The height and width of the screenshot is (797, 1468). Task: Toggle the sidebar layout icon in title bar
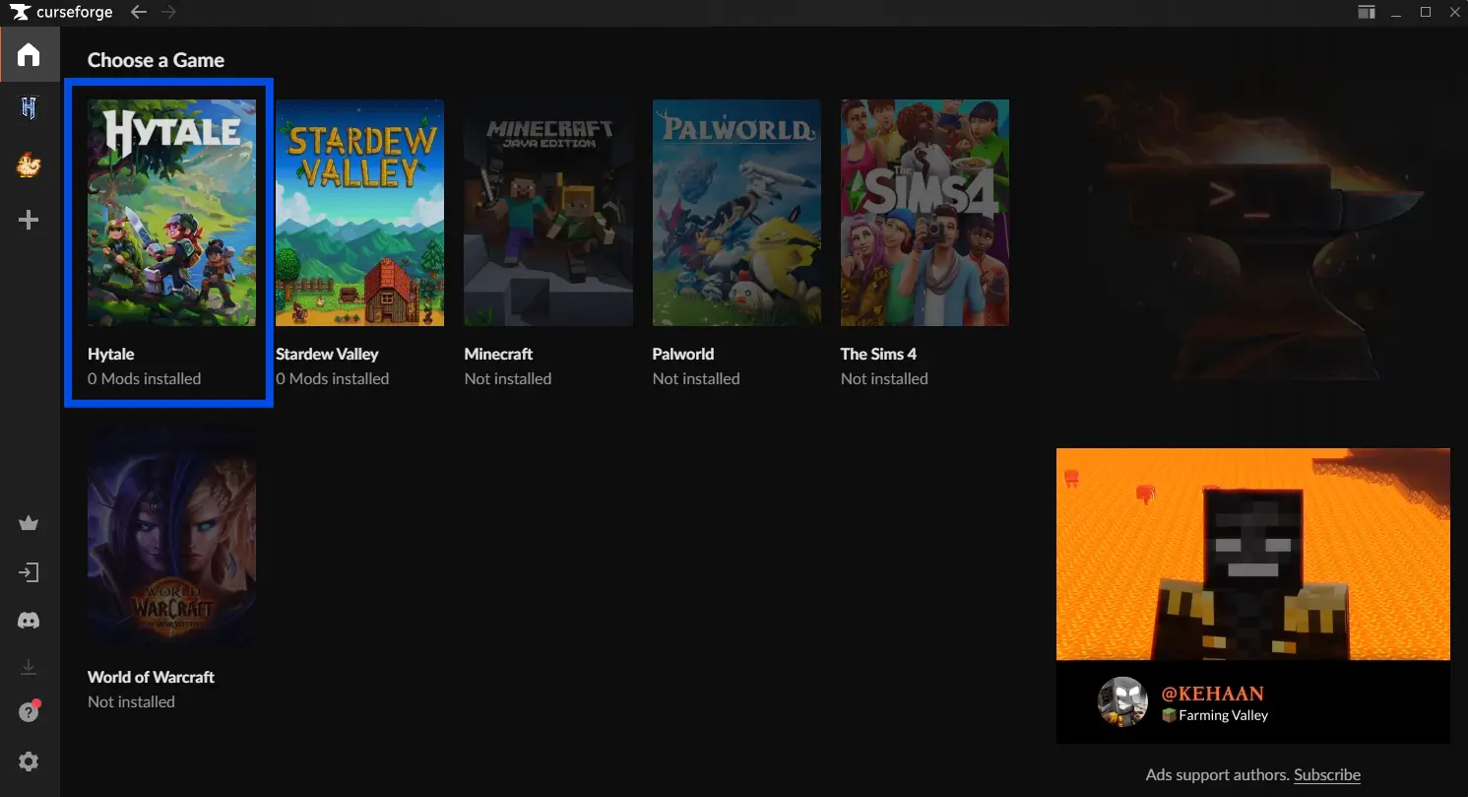pyautogui.click(x=1366, y=12)
